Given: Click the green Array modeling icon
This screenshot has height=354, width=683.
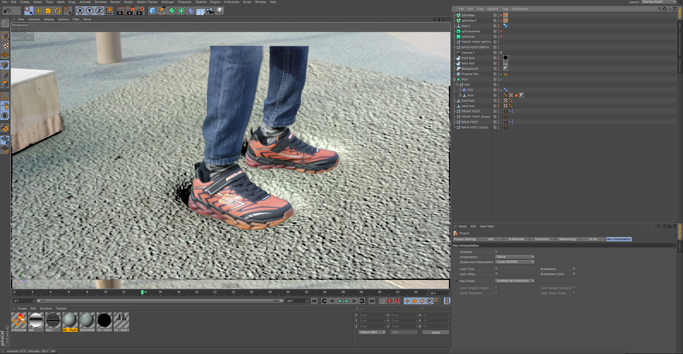Looking at the screenshot, I should pos(181,11).
